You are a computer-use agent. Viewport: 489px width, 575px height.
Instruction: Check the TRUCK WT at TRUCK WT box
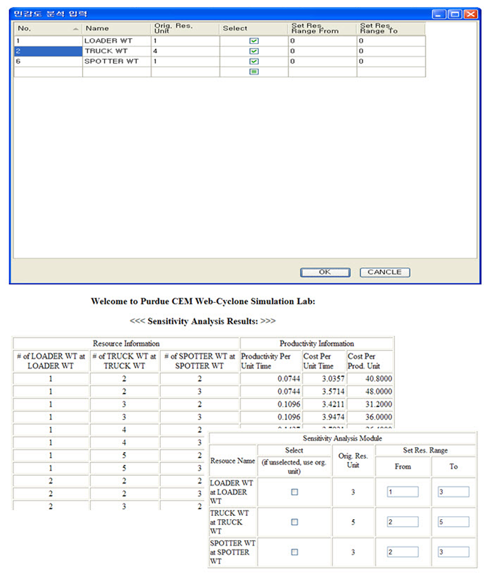[294, 522]
